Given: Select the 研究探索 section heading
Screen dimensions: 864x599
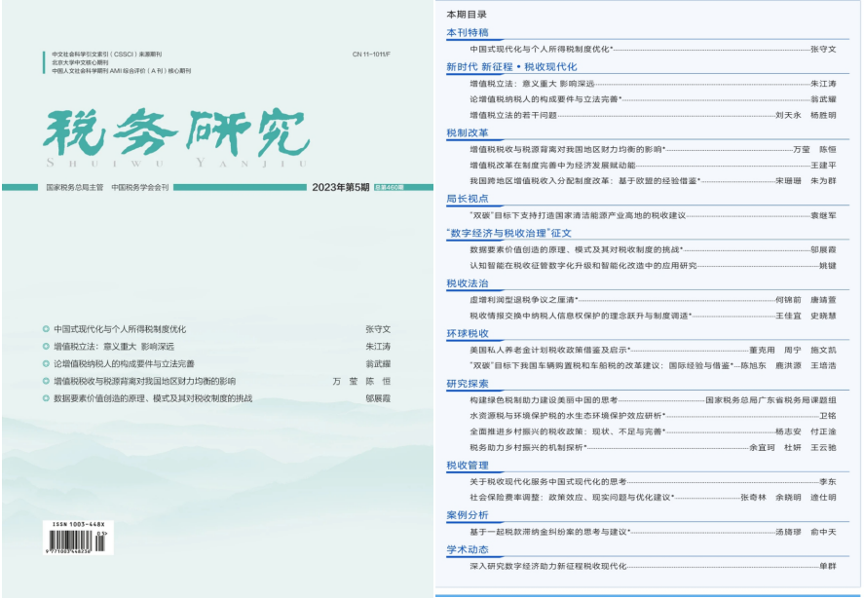Looking at the screenshot, I should click(467, 384).
